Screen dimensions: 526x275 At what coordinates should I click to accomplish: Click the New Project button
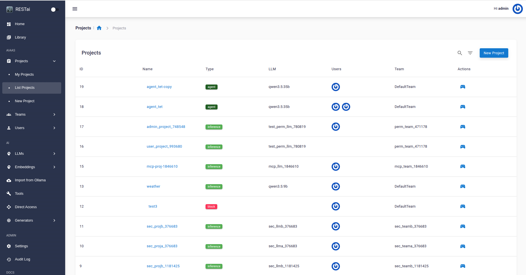coord(494,53)
